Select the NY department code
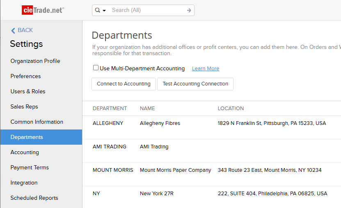341x208 pixels. 96,194
